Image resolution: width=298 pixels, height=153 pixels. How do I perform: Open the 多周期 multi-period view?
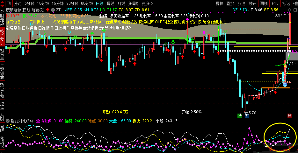point(134,3)
